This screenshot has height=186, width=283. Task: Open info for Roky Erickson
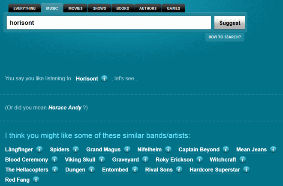199,159
